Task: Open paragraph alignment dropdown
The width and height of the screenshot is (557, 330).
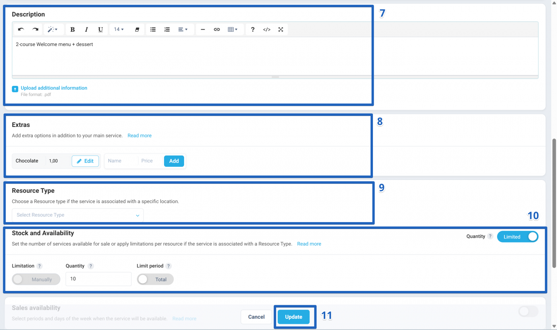Action: (183, 29)
